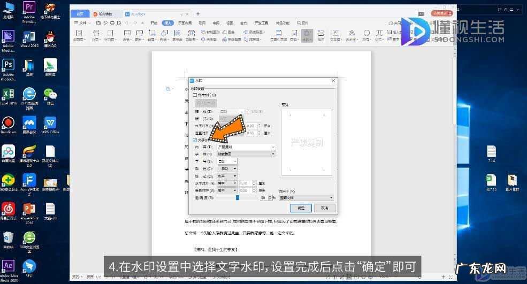Confirm the watermark with the OK button
527x284 pixels.
click(301, 208)
